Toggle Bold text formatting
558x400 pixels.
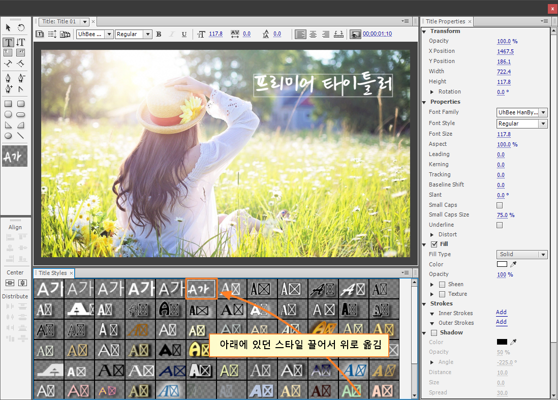(159, 34)
